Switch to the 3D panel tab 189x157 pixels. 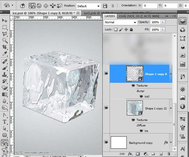click(139, 16)
